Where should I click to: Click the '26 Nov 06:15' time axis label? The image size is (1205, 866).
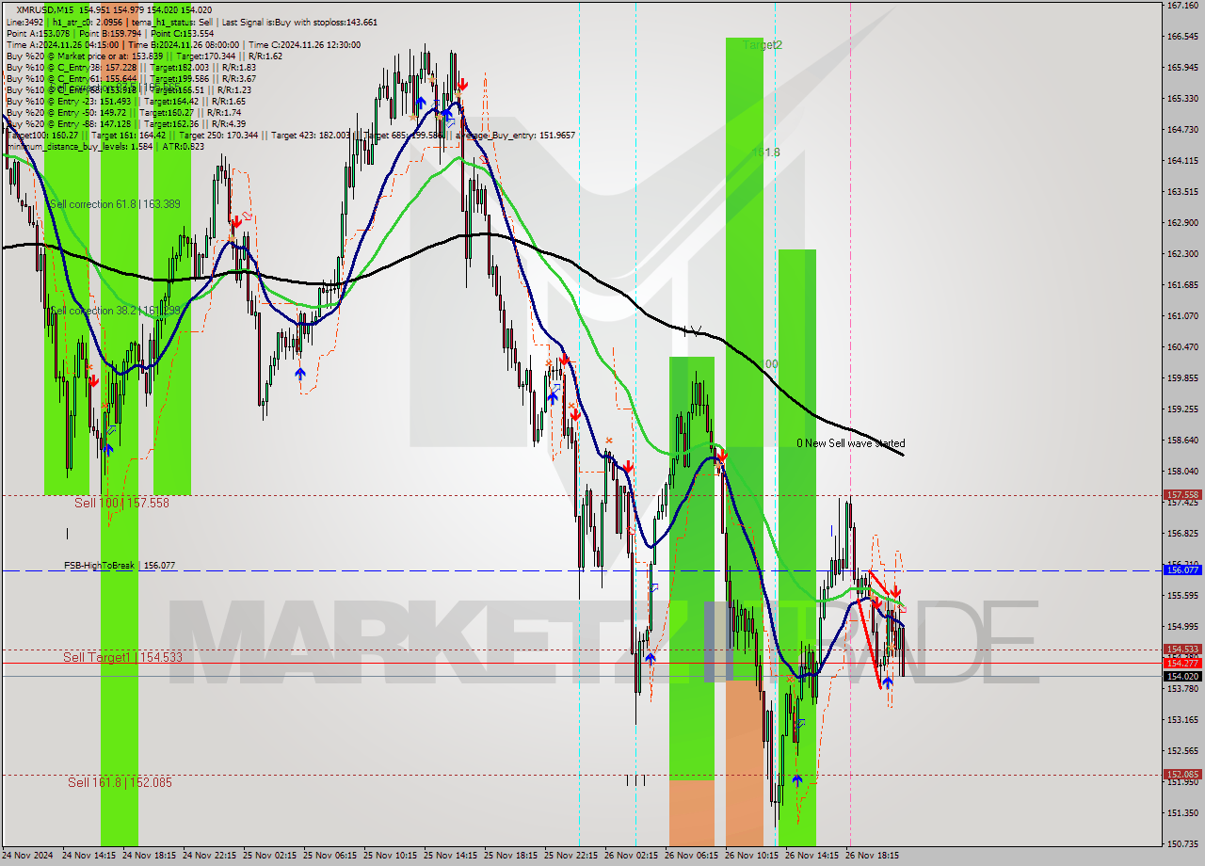pyautogui.click(x=691, y=857)
